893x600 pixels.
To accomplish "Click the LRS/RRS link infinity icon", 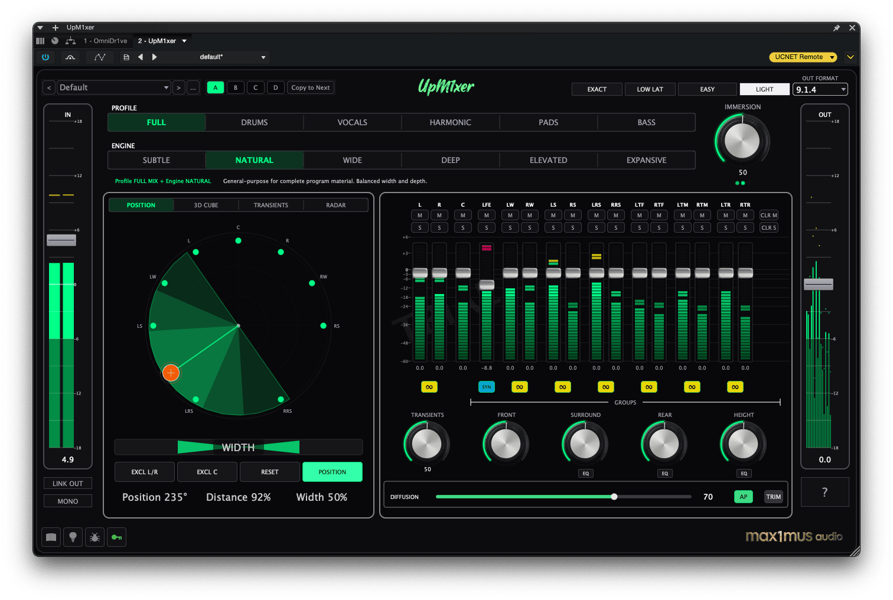I will 606,387.
